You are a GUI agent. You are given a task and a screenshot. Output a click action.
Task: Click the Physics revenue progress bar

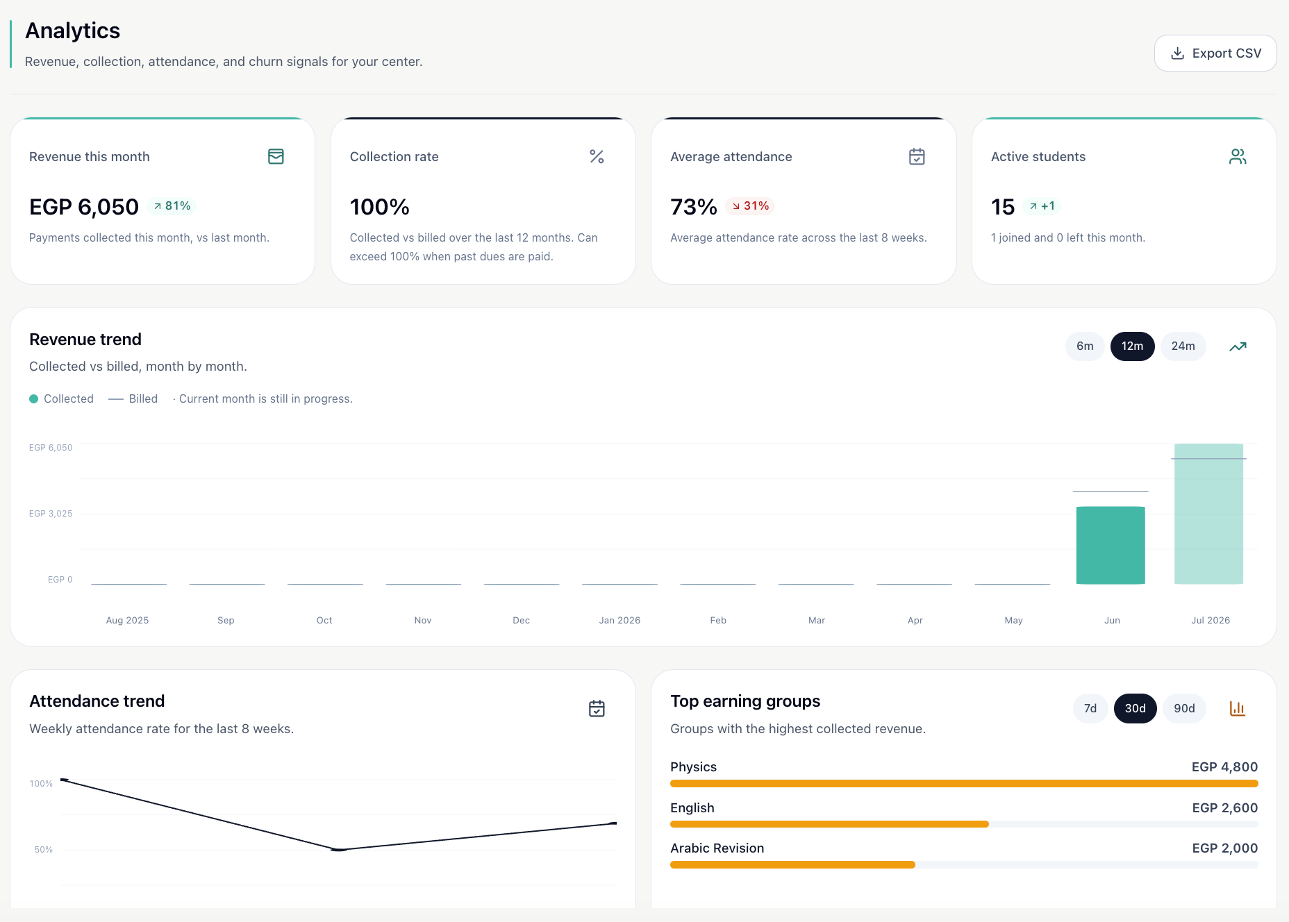964,784
